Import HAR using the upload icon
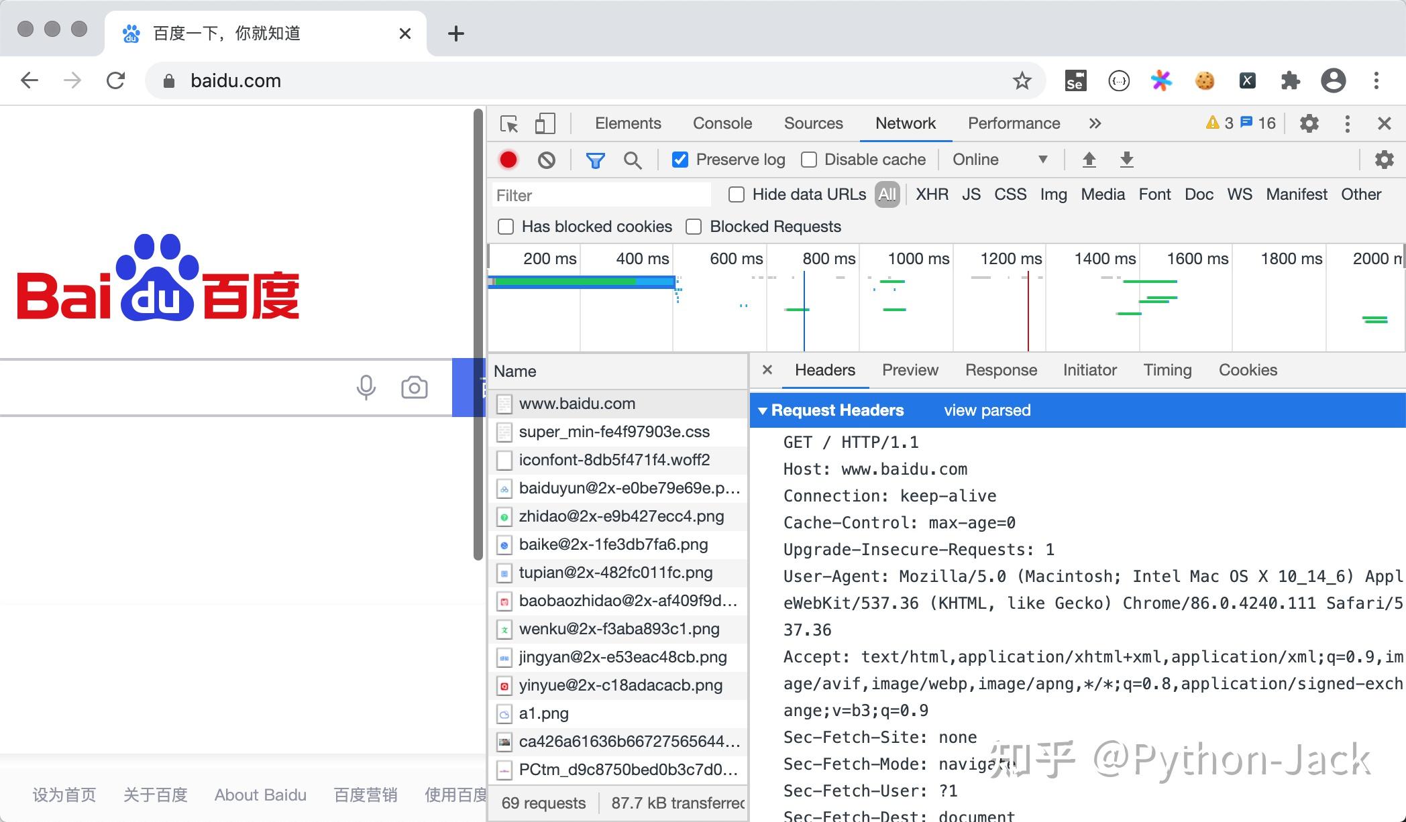 (x=1089, y=160)
